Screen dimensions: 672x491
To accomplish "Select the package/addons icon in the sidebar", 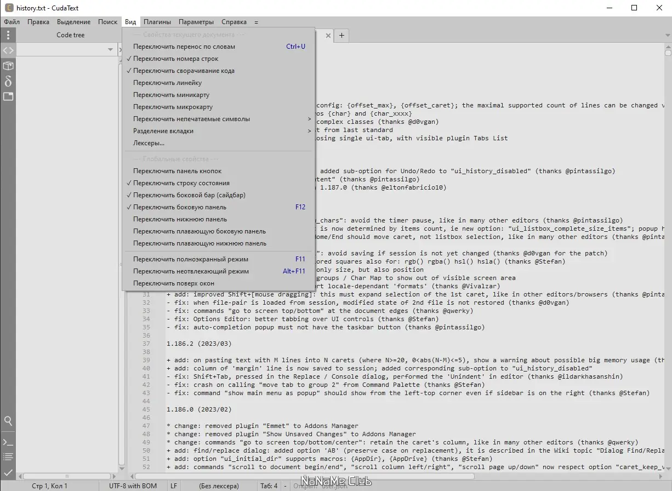I will click(x=8, y=65).
